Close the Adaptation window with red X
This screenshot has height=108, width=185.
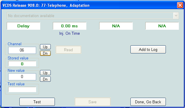(180, 5)
